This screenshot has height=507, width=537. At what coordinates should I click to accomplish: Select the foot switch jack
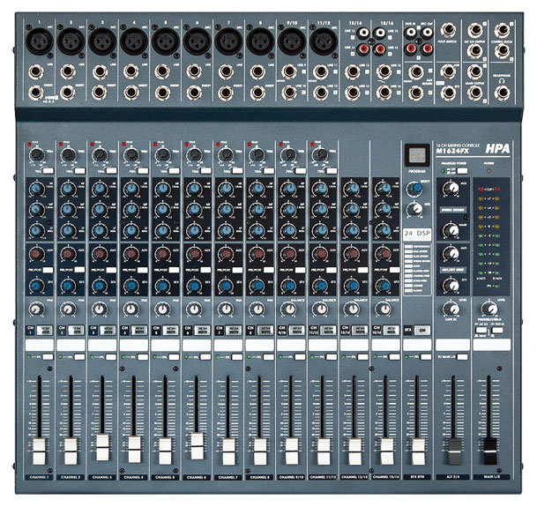448,30
